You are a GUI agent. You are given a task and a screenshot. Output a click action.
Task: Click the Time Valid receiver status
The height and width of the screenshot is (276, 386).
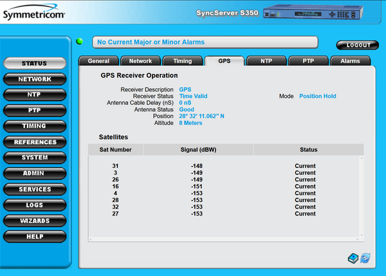point(193,97)
